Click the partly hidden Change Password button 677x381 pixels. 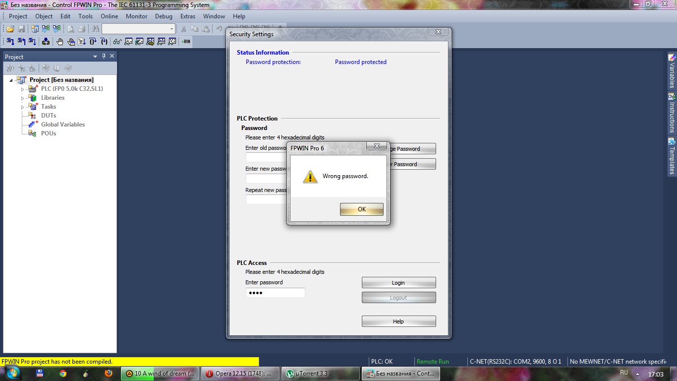(413, 149)
